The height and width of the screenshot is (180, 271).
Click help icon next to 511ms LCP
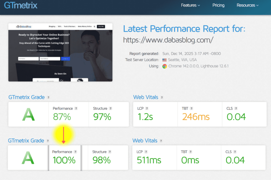pyautogui.click(x=146, y=152)
